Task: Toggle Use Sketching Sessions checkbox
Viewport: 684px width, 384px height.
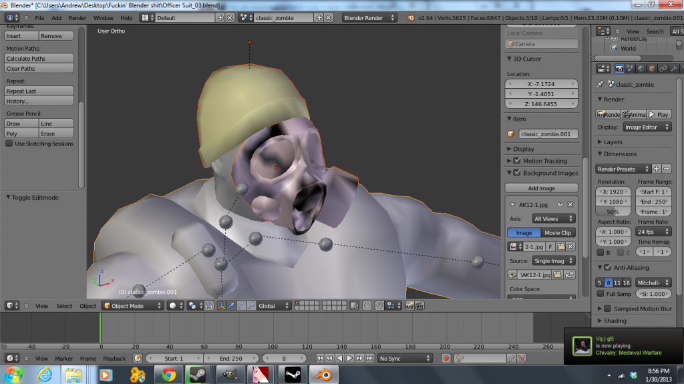Action: click(x=9, y=144)
